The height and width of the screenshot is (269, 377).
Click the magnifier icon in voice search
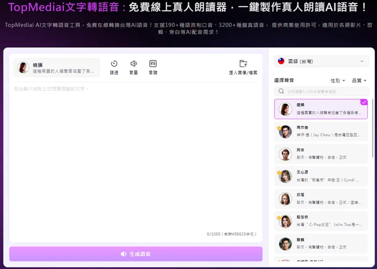point(281,91)
